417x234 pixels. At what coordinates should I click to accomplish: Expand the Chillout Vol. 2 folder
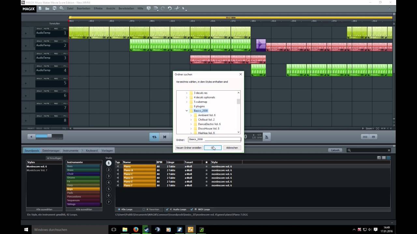[x=191, y=120]
